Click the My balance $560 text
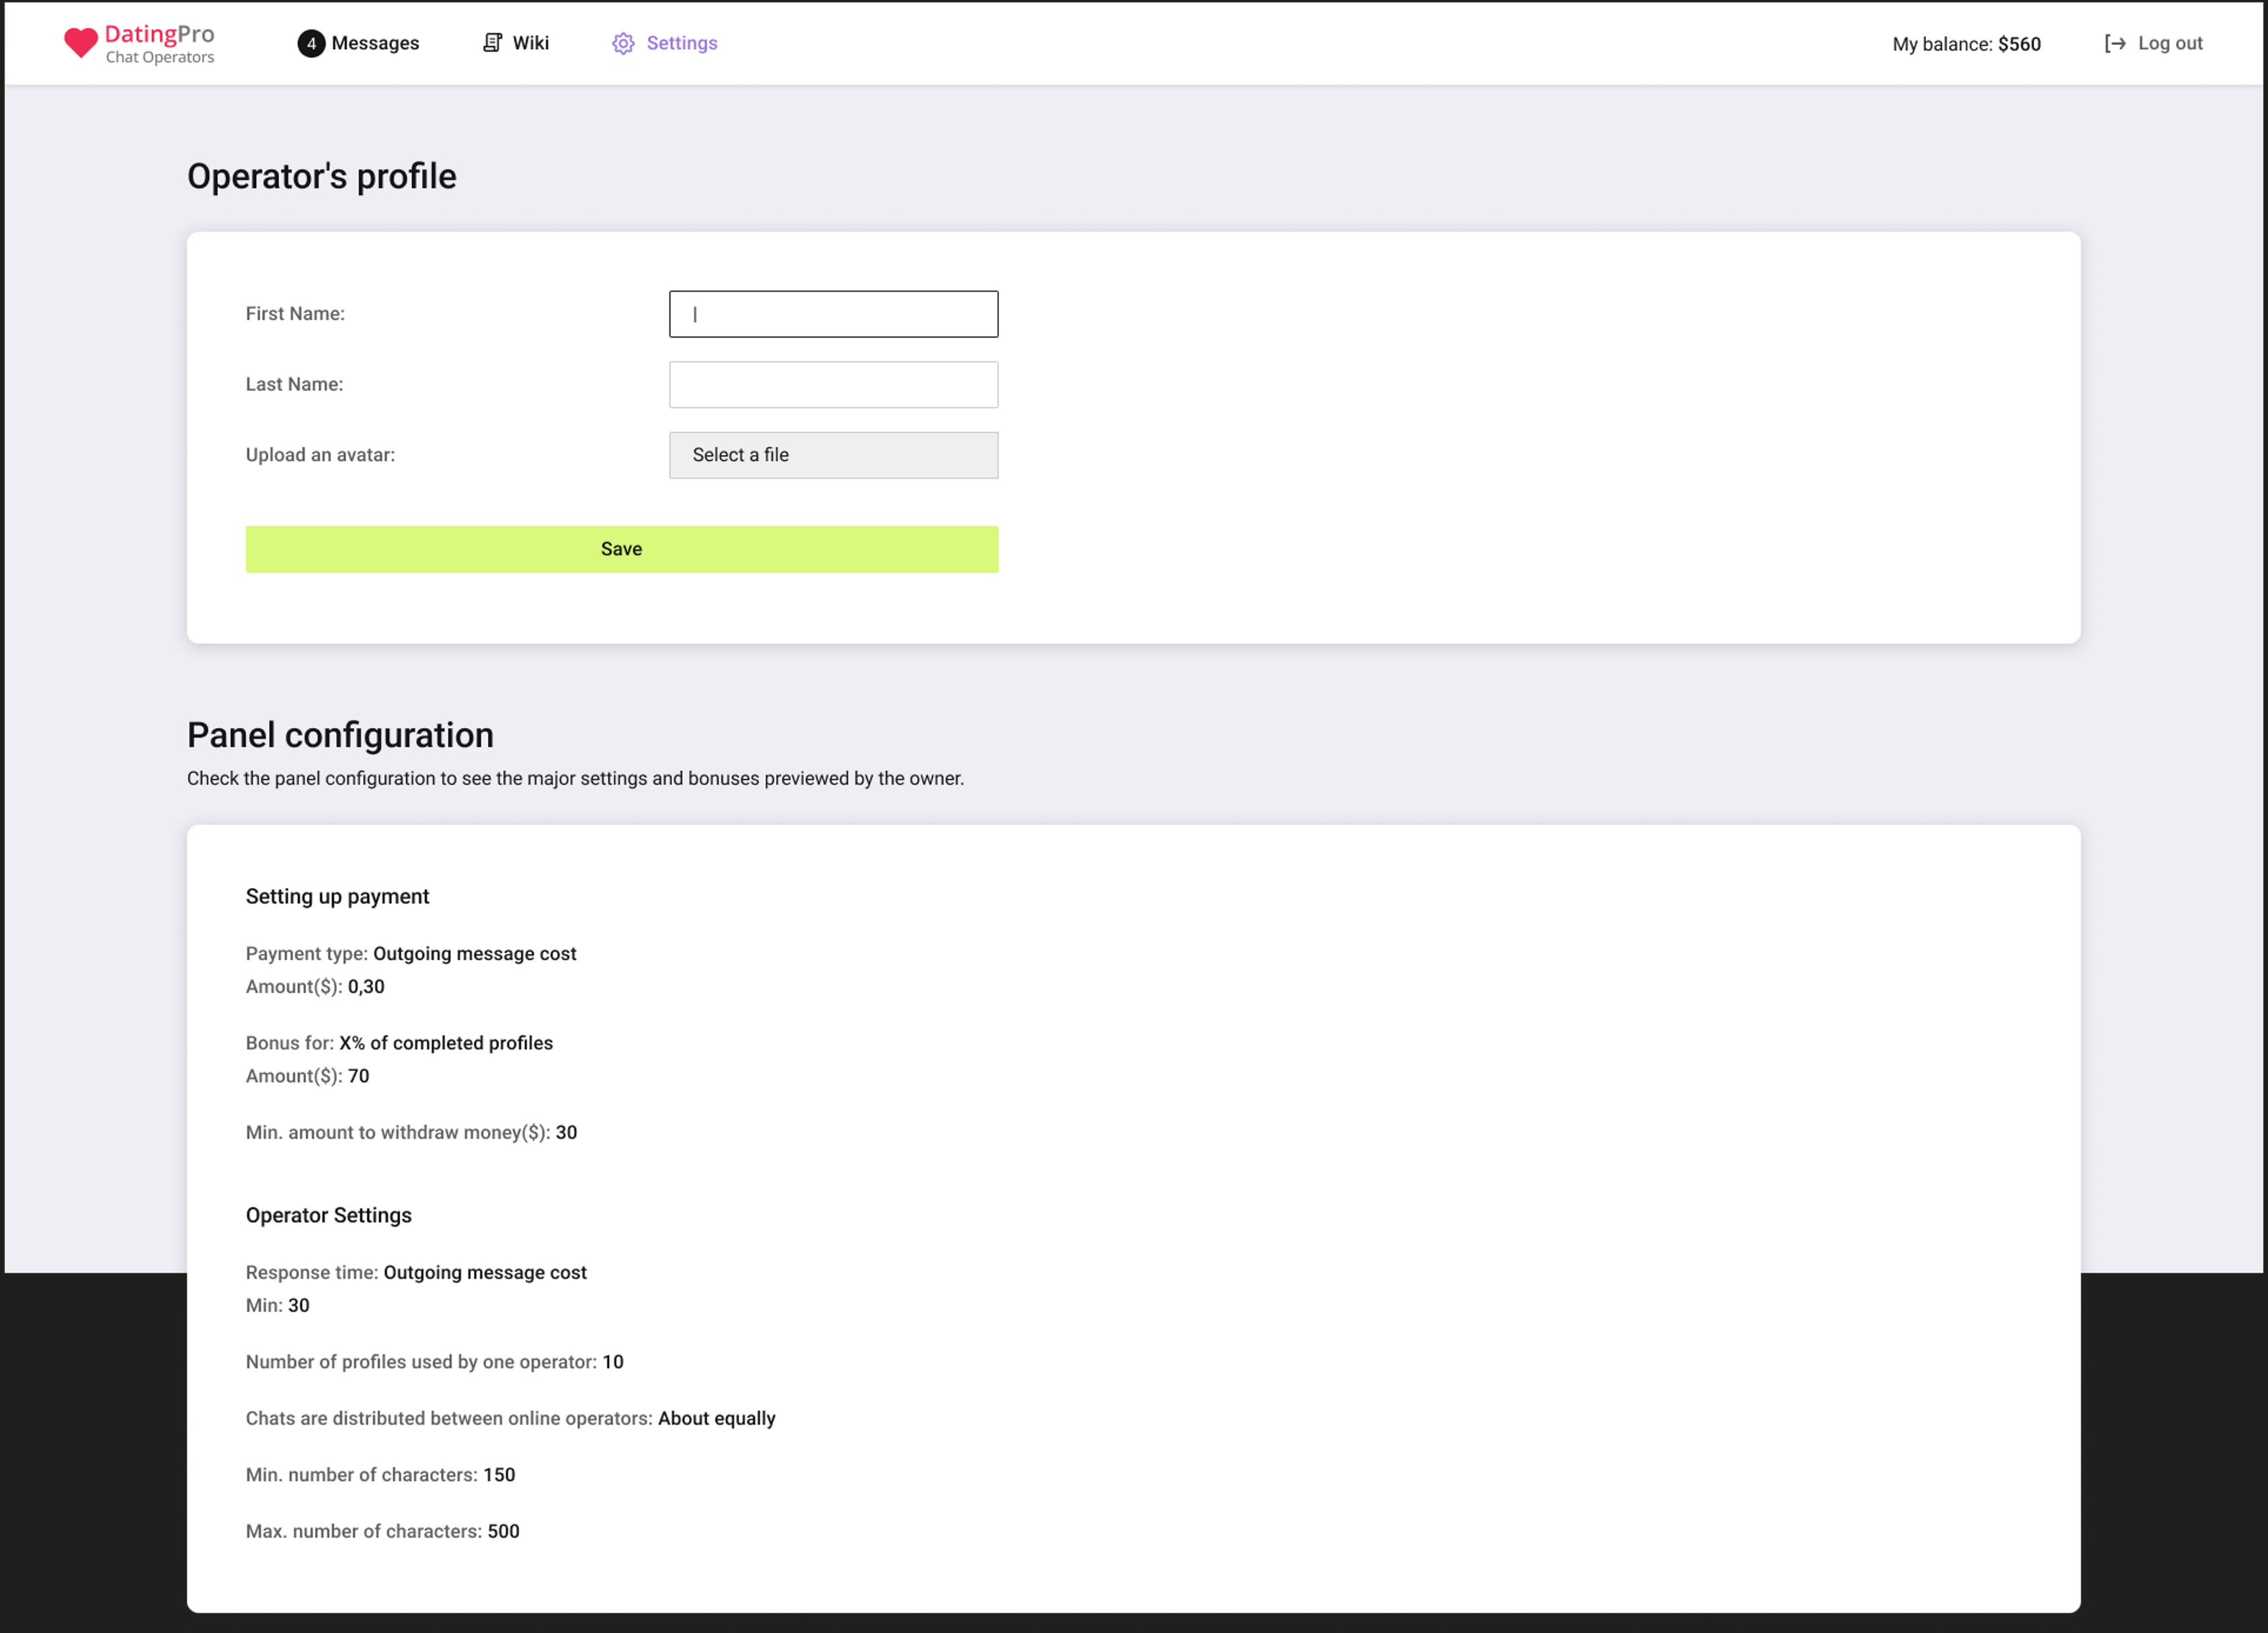The width and height of the screenshot is (2268, 1633). point(1966,44)
